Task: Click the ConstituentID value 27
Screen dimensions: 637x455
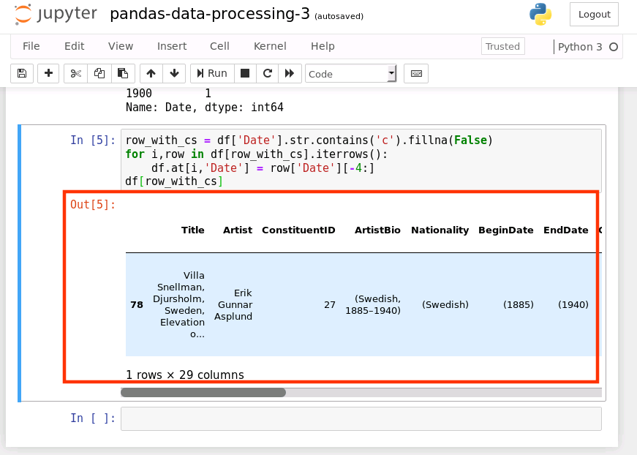Action: coord(330,305)
